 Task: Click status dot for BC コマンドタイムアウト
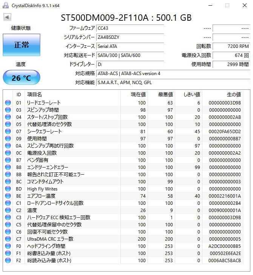8,181
